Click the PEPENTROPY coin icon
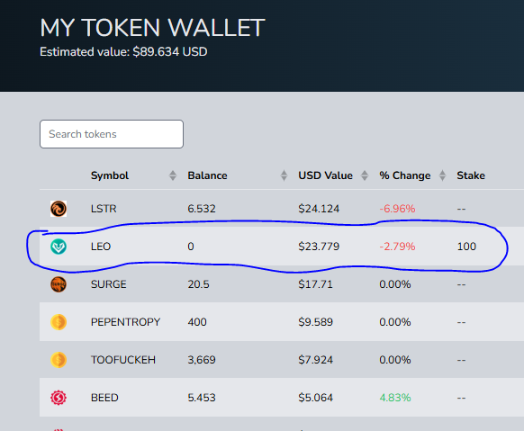The width and height of the screenshot is (524, 431). tap(59, 322)
